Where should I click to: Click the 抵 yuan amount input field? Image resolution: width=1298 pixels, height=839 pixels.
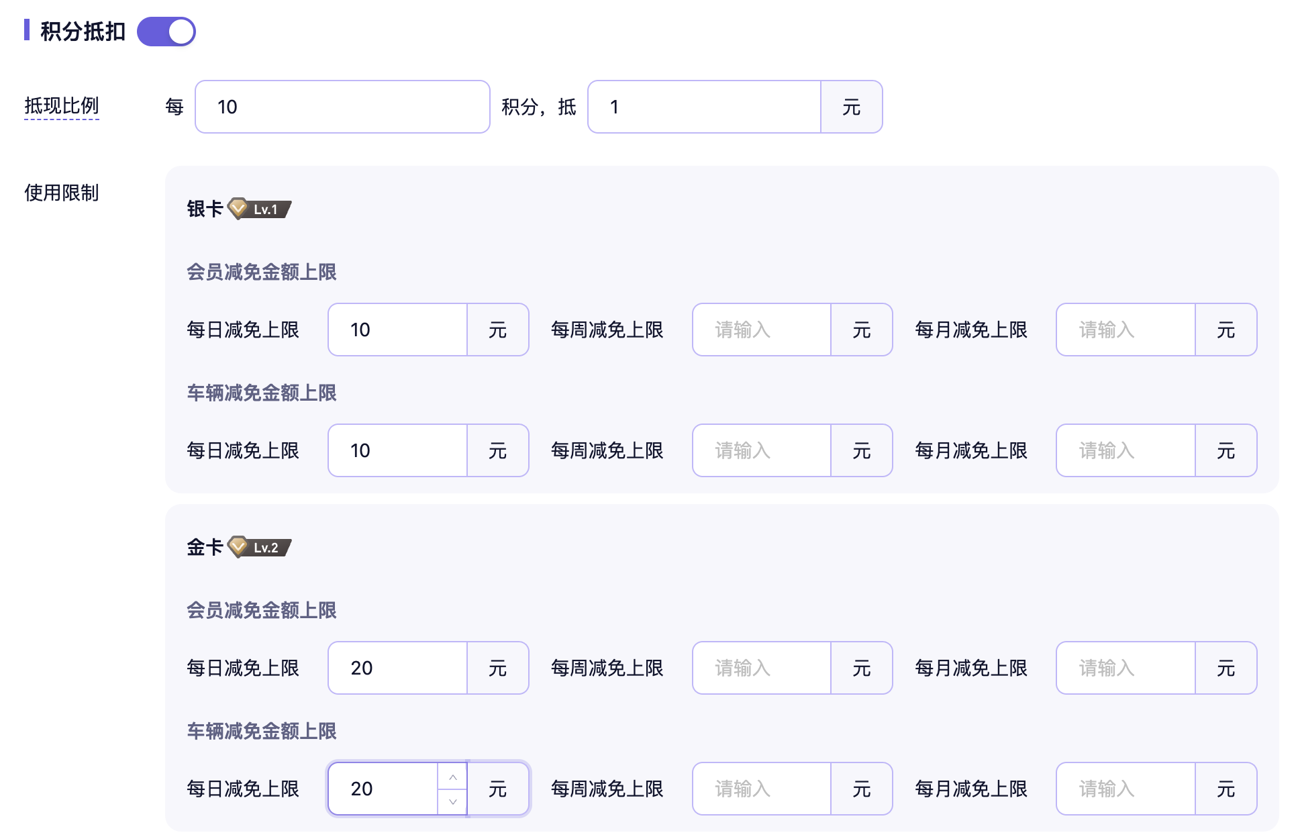point(704,107)
